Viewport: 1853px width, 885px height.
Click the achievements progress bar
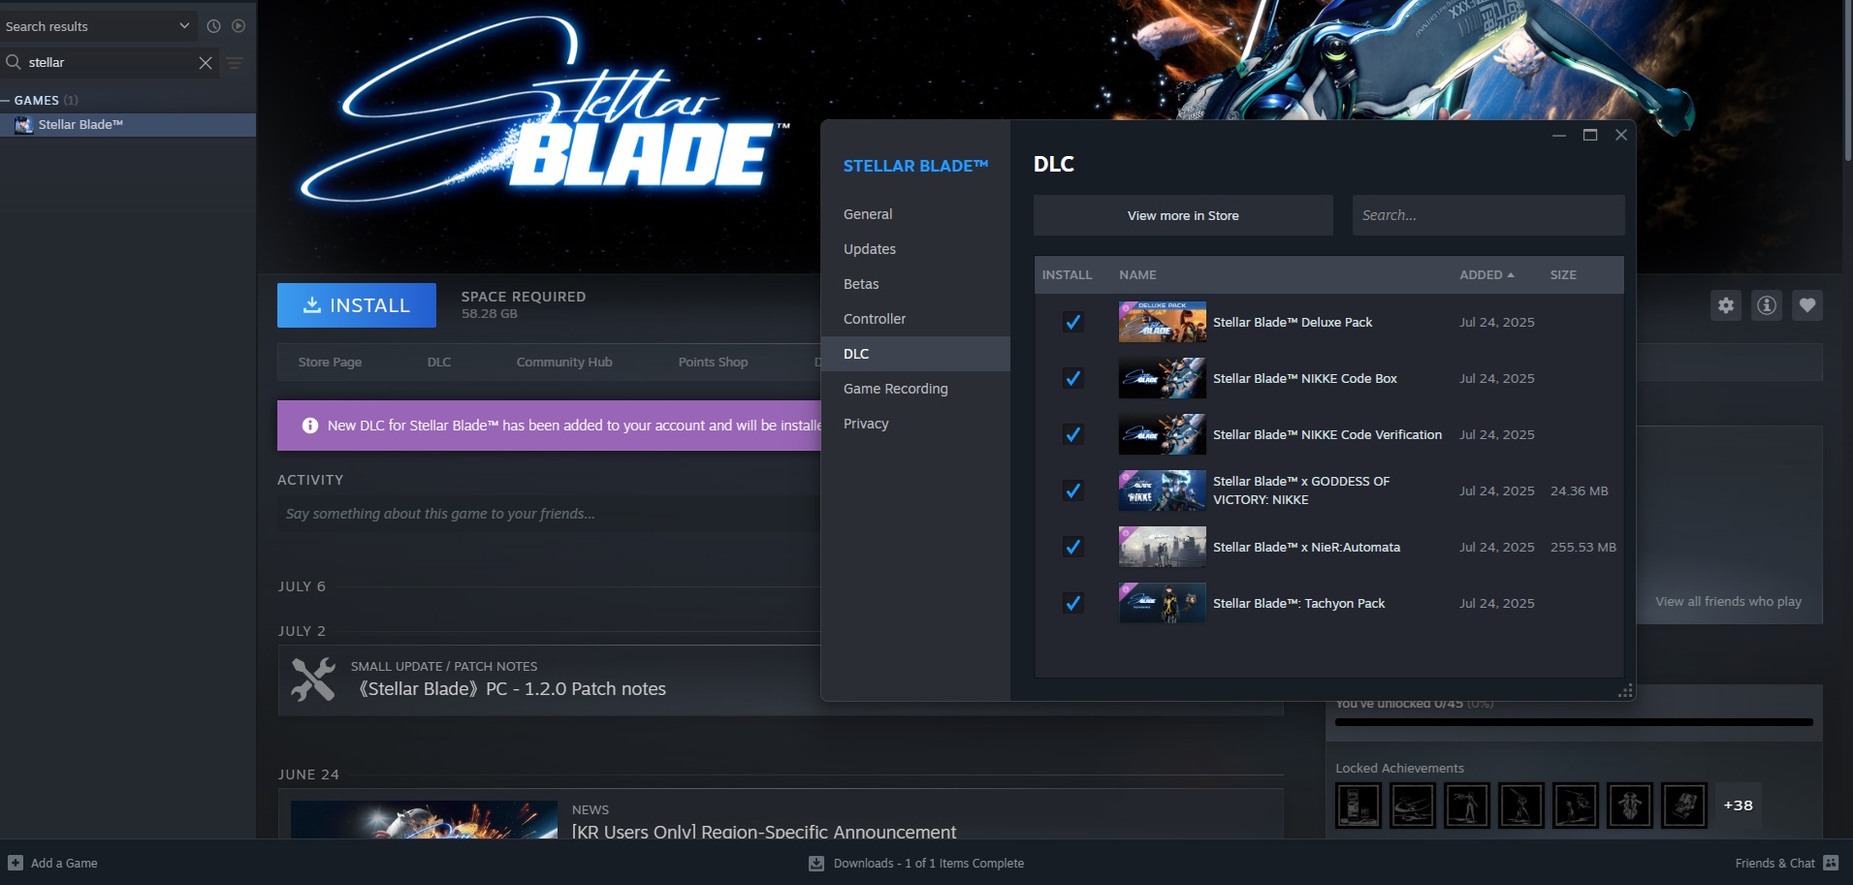click(1574, 722)
